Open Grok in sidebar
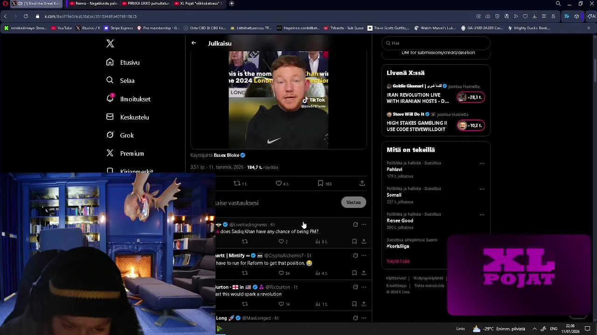The height and width of the screenshot is (335, 597). [120, 135]
